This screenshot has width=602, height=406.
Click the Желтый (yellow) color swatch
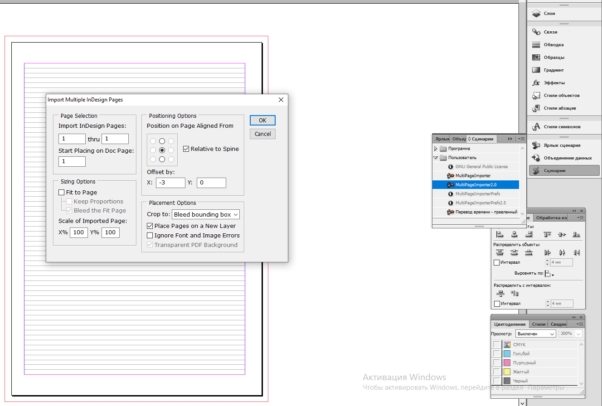click(507, 372)
